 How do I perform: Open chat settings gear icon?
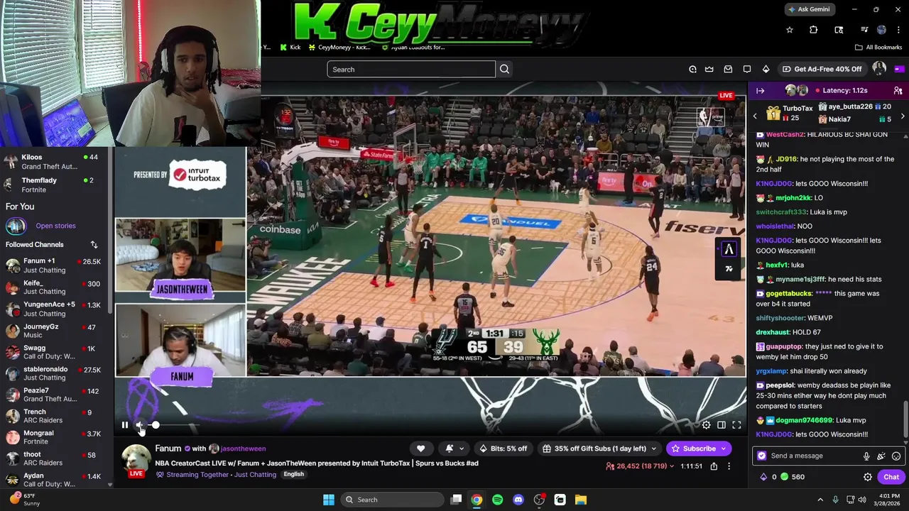click(x=868, y=477)
